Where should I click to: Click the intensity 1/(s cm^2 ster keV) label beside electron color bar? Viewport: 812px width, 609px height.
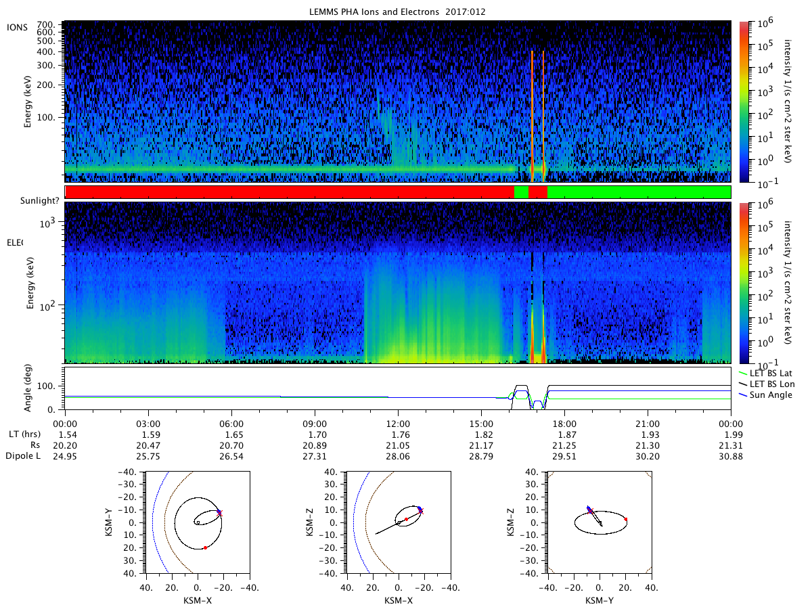[x=787, y=284]
